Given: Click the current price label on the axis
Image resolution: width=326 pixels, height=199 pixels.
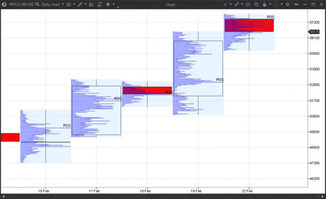Looking at the screenshot, I should pos(314,32).
